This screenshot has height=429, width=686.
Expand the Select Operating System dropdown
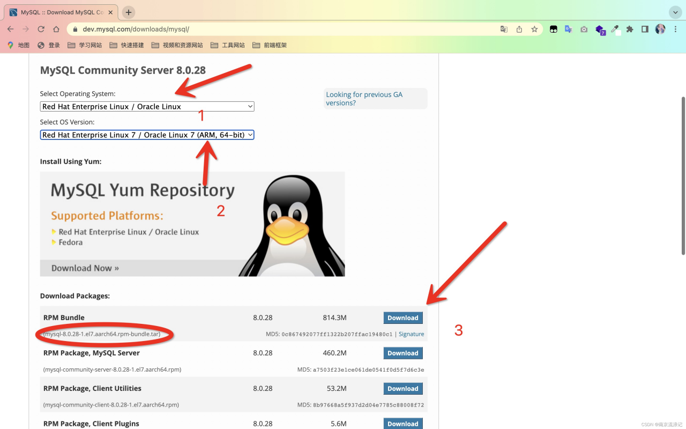click(x=147, y=107)
